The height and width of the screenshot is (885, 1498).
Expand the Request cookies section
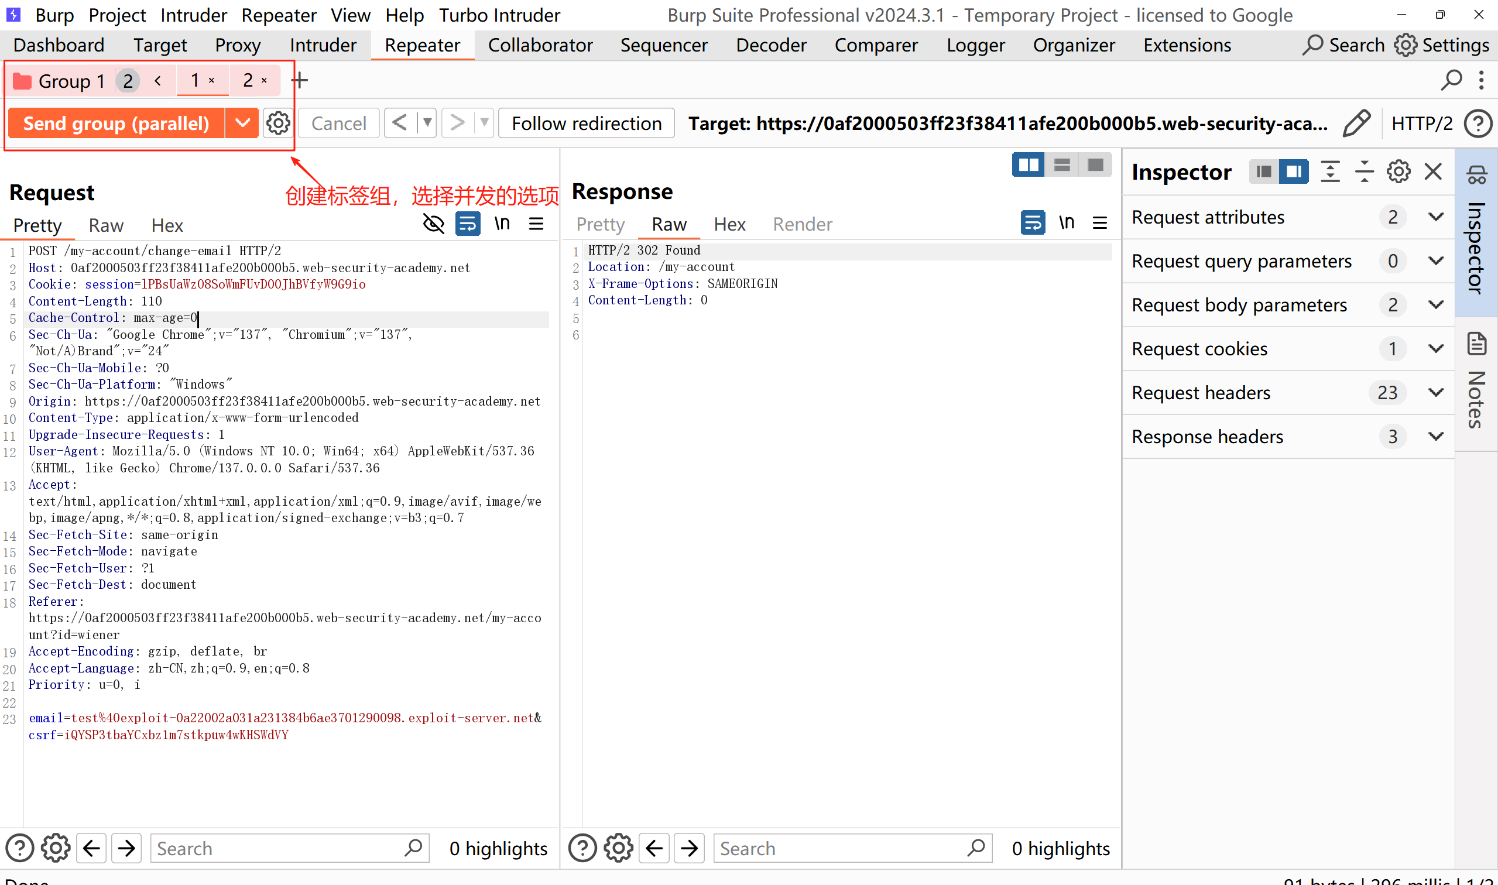[x=1436, y=348]
